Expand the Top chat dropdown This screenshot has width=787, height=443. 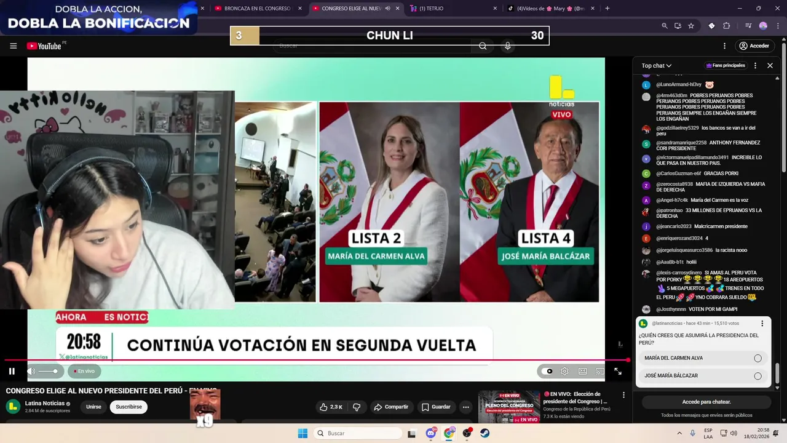[x=657, y=66]
